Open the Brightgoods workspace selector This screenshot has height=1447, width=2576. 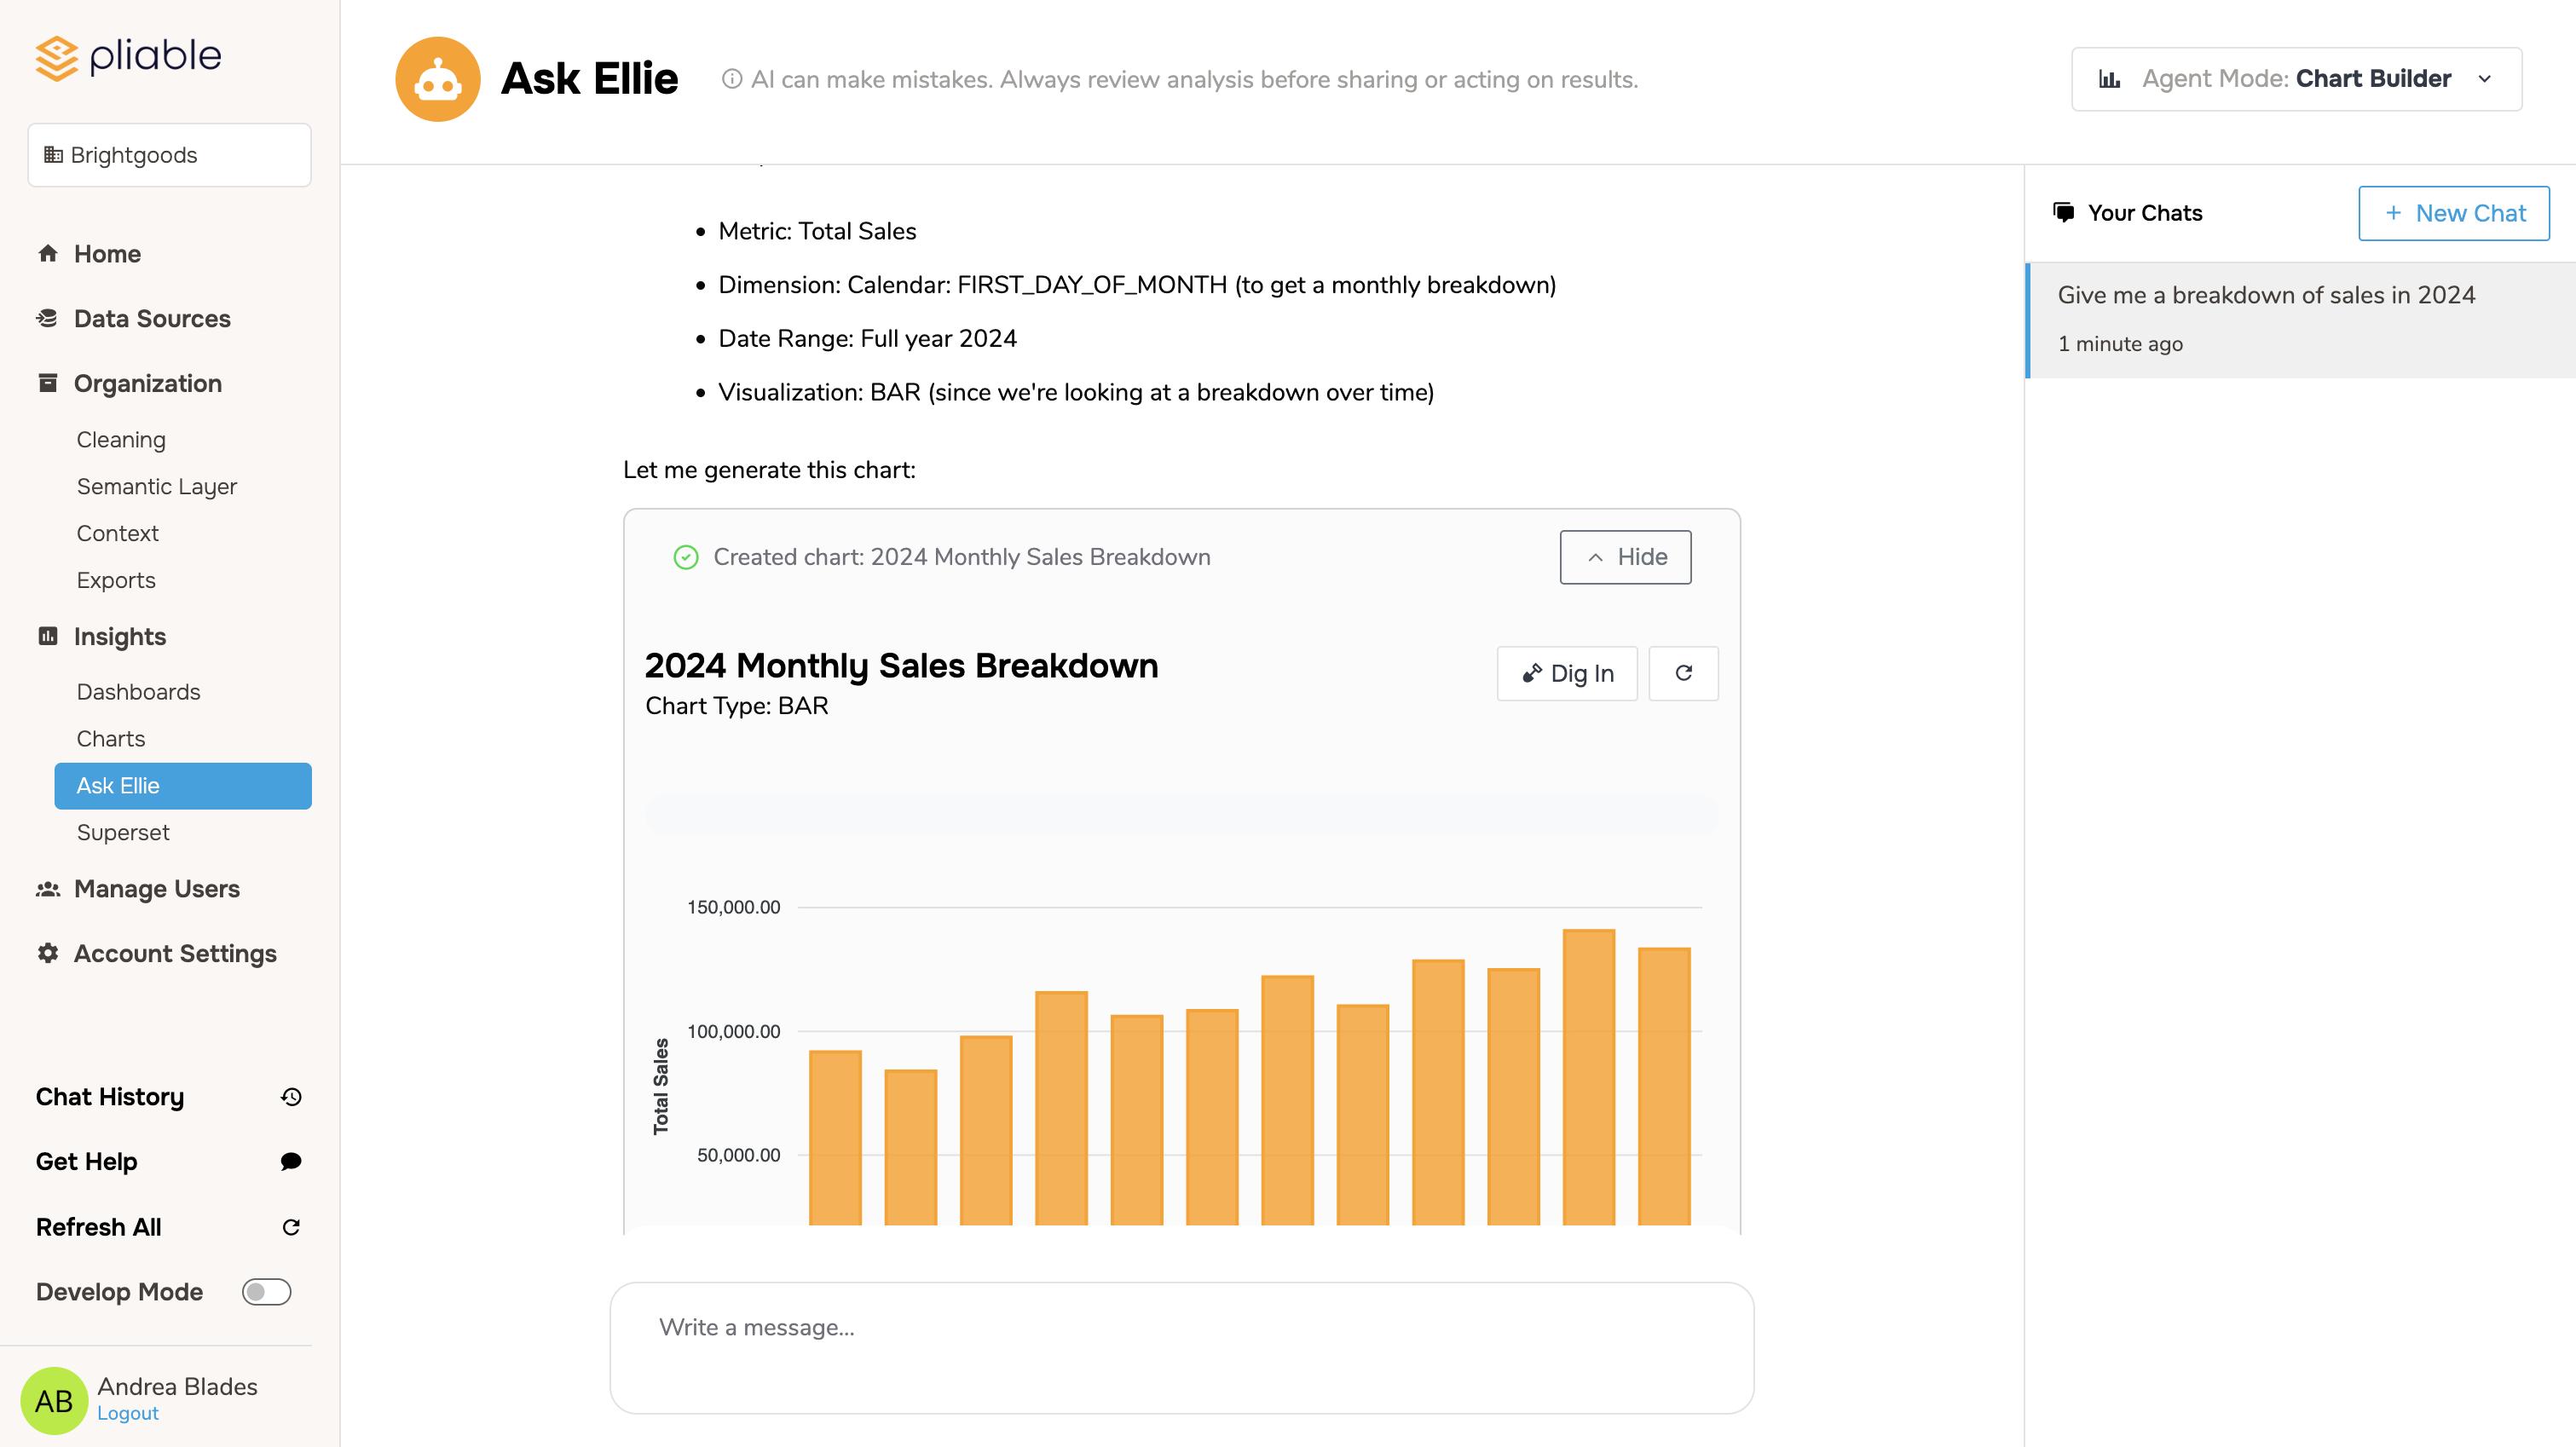169,154
